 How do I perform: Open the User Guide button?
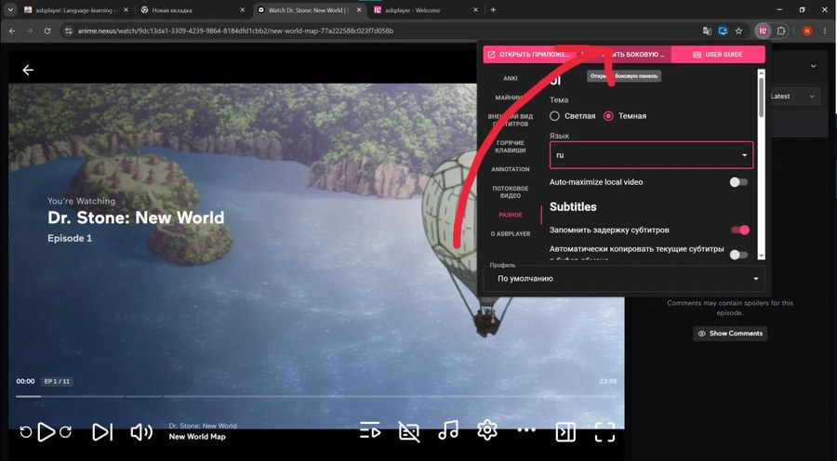click(717, 55)
